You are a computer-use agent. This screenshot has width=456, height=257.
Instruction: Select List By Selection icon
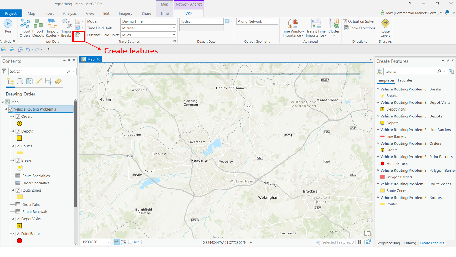click(x=30, y=81)
